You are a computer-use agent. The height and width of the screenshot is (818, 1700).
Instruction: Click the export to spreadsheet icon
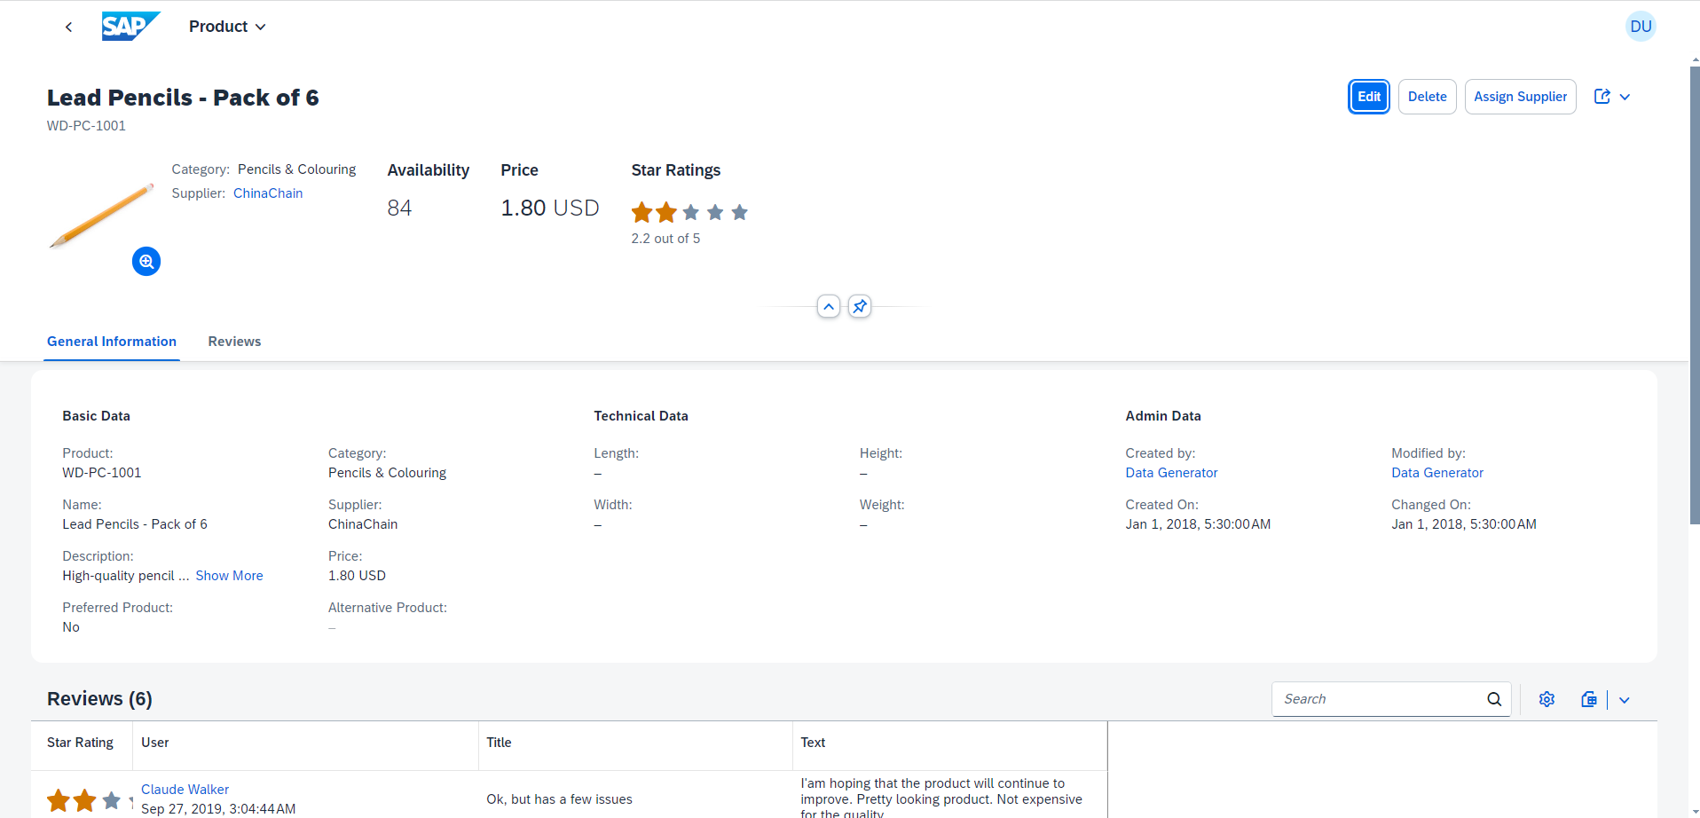tap(1588, 699)
